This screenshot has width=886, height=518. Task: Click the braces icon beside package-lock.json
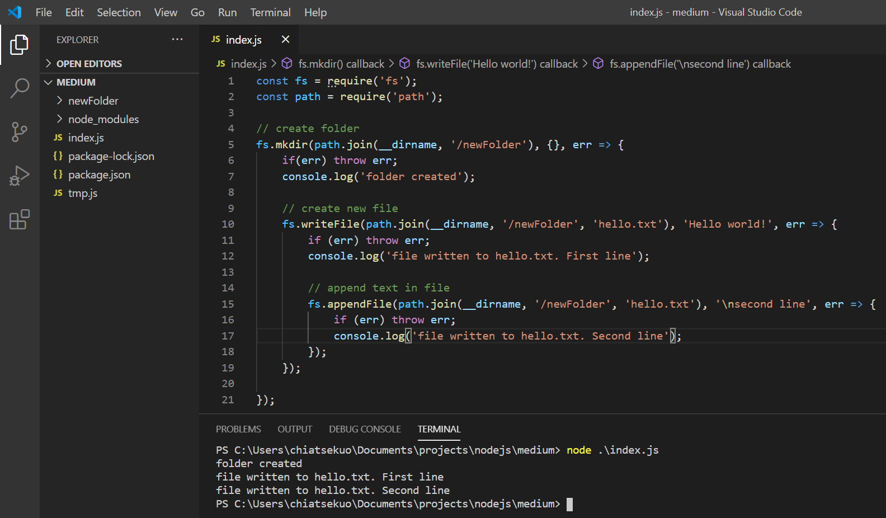[x=58, y=156]
